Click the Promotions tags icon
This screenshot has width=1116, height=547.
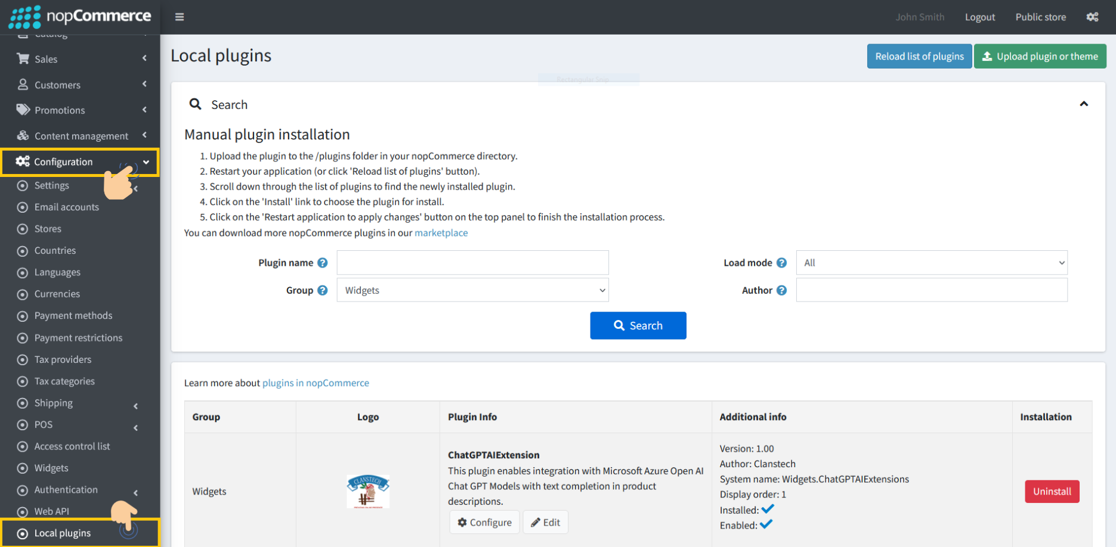click(x=23, y=110)
